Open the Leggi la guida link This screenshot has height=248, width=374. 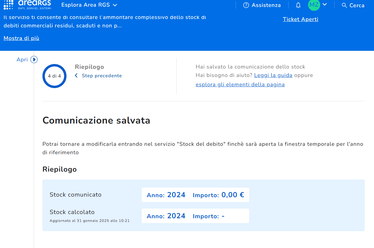tap(273, 75)
